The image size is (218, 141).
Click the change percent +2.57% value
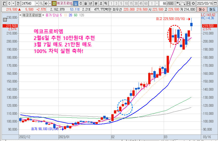[x=41, y=9]
